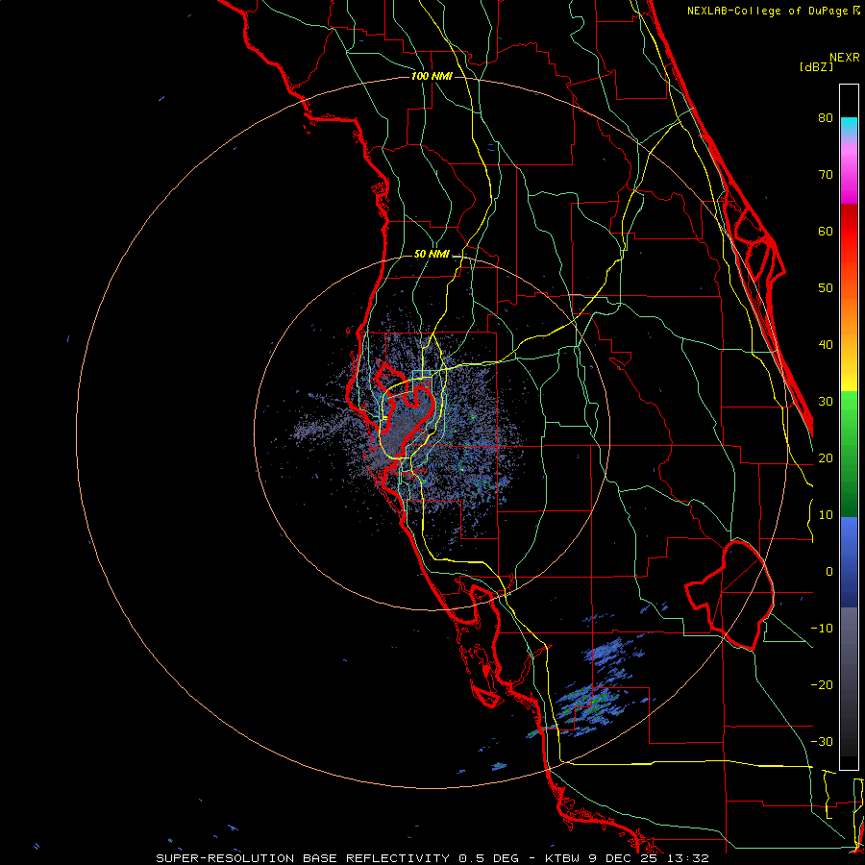Click the 0 dBZ value on color scale
The width and height of the screenshot is (865, 865).
(829, 572)
